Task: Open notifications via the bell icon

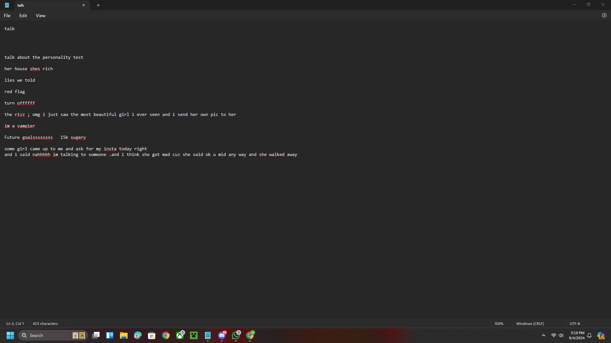Action: coord(589,335)
